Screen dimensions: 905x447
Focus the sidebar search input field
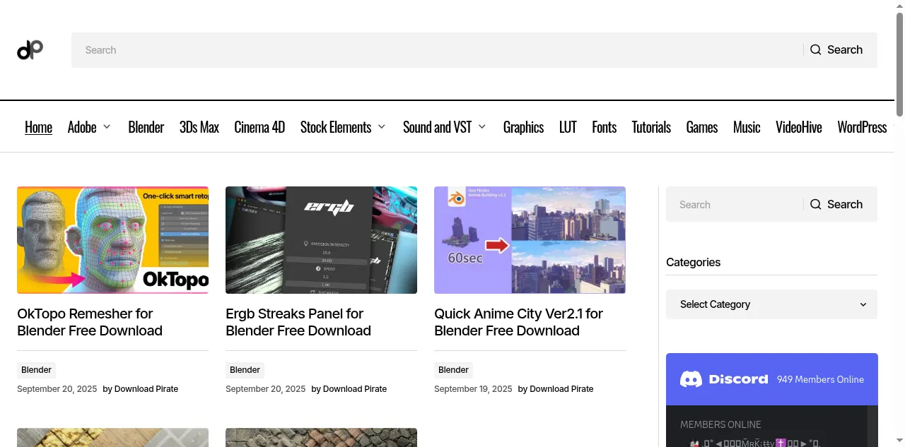pyautogui.click(x=735, y=205)
